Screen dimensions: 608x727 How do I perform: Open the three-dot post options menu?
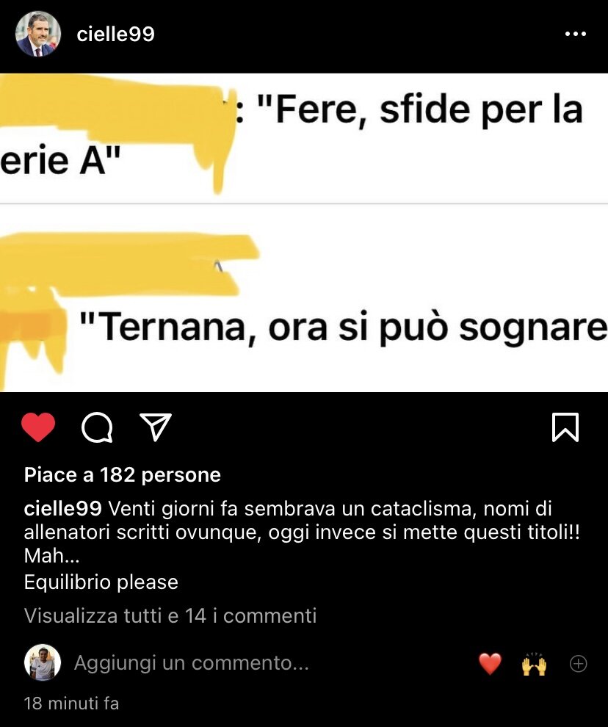pos(576,34)
